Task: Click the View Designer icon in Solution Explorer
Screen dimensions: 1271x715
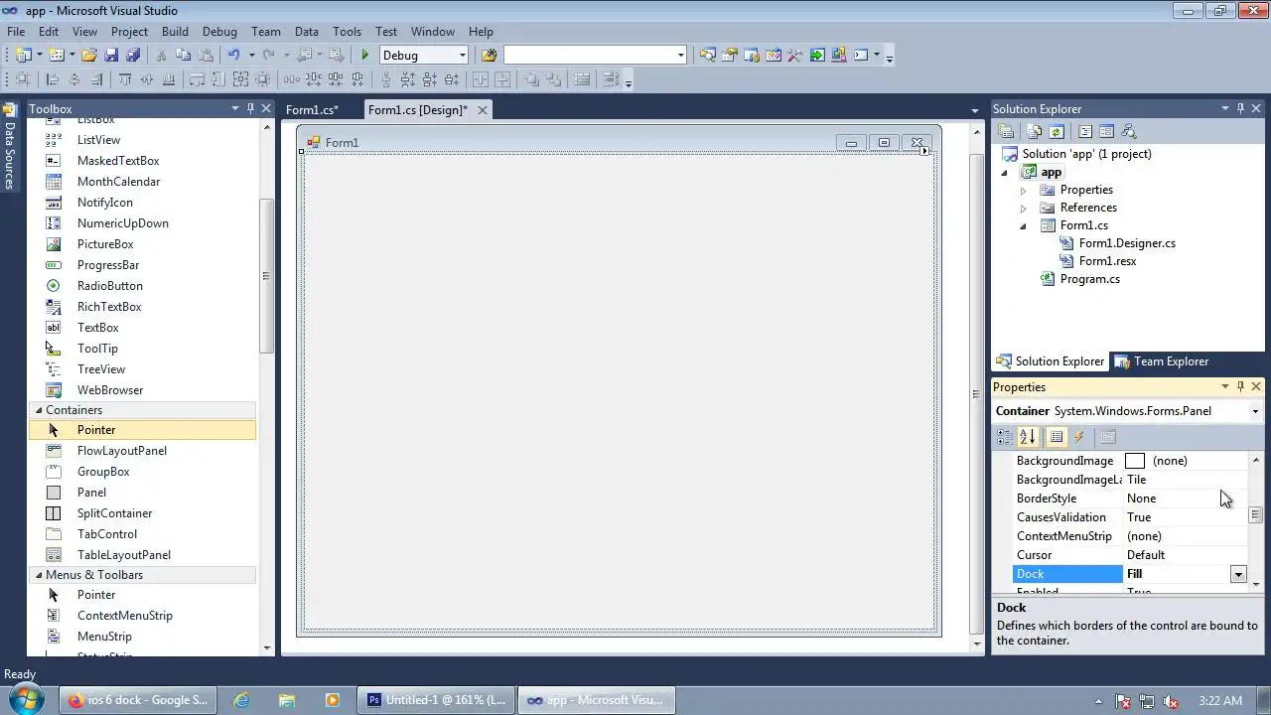Action: tap(1106, 131)
